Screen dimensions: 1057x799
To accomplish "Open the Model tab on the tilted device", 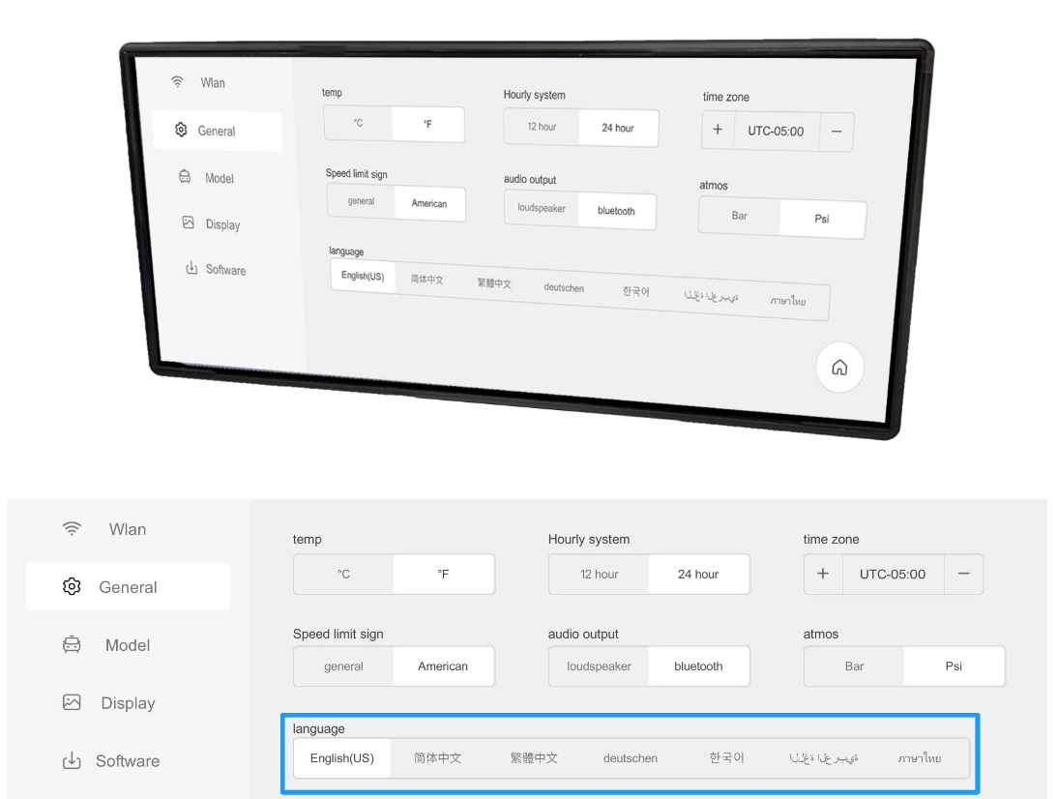I will (x=219, y=179).
